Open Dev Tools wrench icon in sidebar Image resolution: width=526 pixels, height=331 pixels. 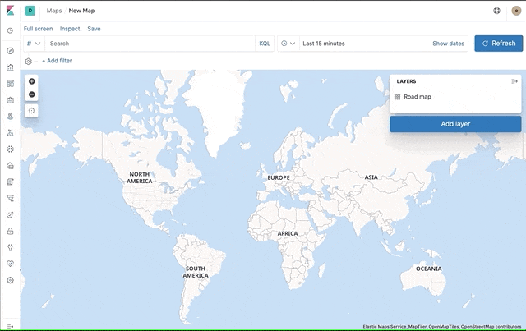tap(11, 247)
